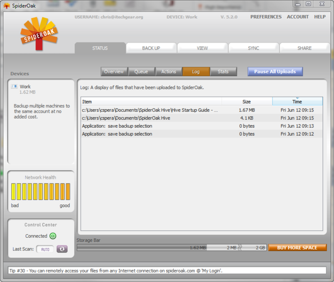The image size is (334, 282).
Task: Select the Log sub-tab
Action: click(x=196, y=72)
